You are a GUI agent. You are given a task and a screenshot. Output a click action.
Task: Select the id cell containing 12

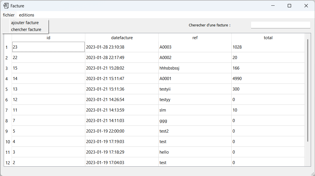[48, 100]
